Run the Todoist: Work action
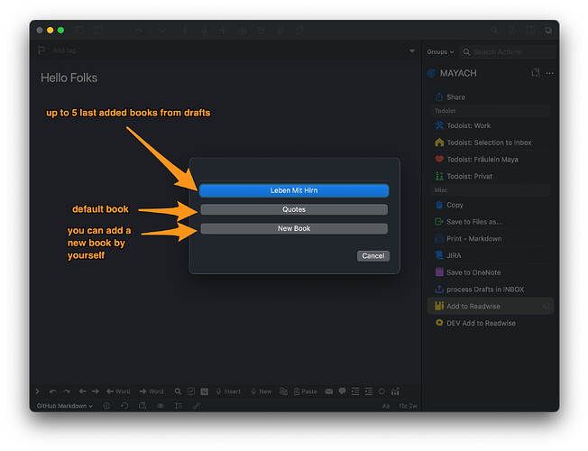The height and width of the screenshot is (451, 588). 490,125
